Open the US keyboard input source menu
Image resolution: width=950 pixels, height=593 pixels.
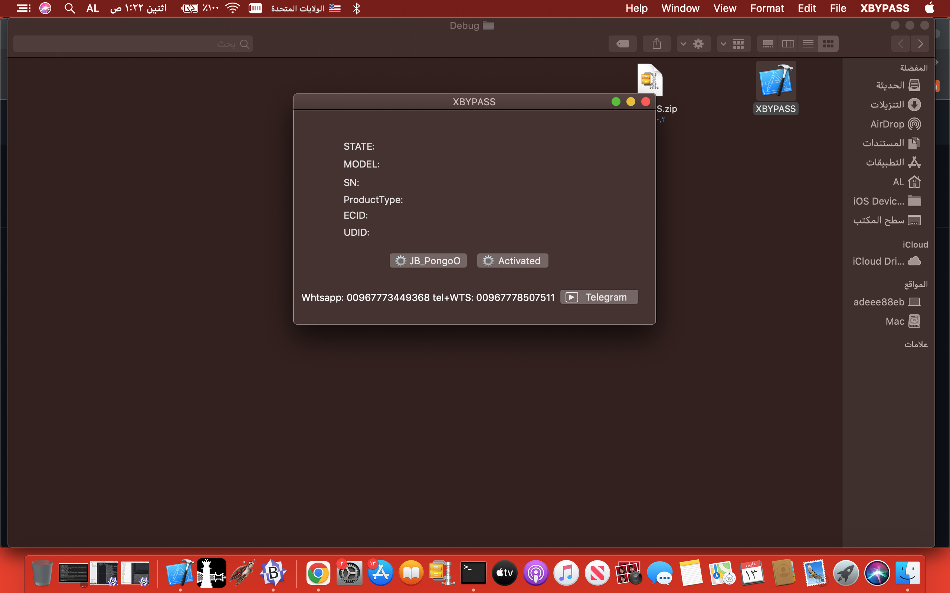(335, 8)
